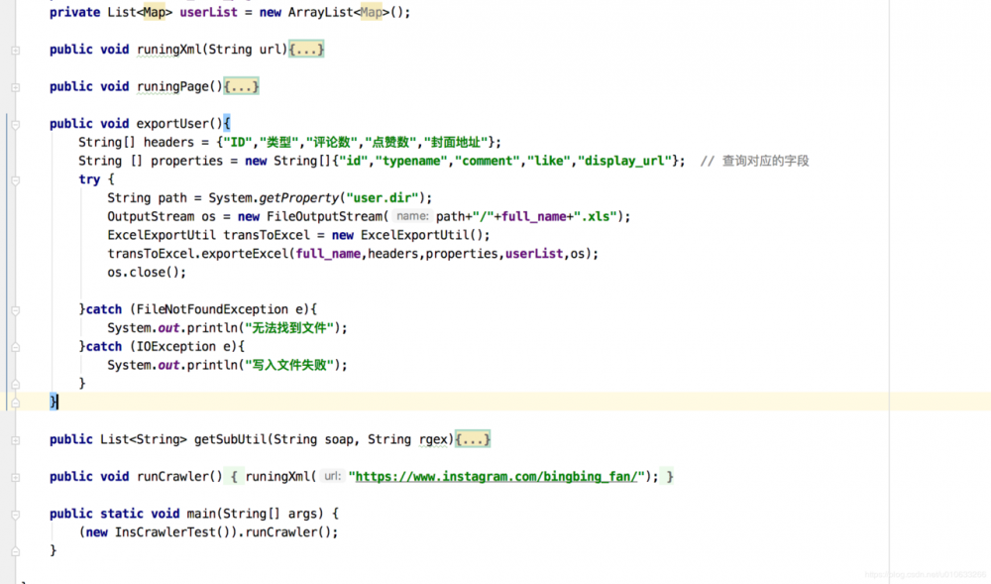Collapse IOException catch block via gutter toggle
This screenshot has width=991, height=584.
tap(15, 347)
